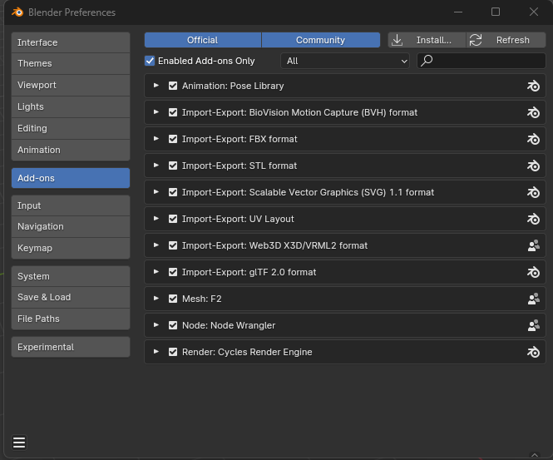Uncheck the Node Wrangler add-on
This screenshot has width=553, height=460.
(173, 325)
